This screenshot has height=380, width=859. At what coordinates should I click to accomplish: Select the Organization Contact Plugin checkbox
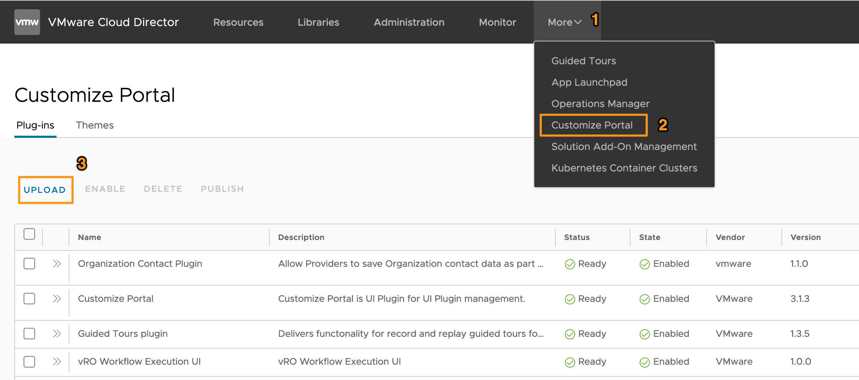click(29, 264)
